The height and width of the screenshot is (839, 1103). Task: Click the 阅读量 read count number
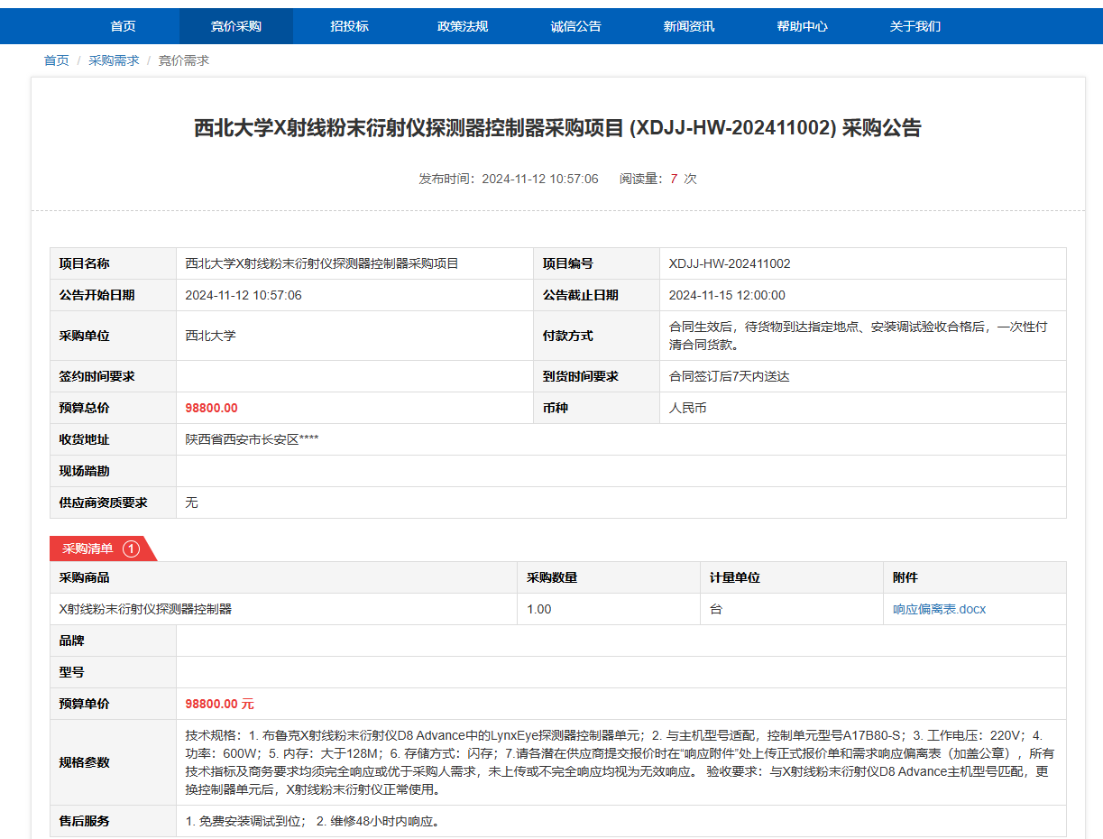click(674, 179)
